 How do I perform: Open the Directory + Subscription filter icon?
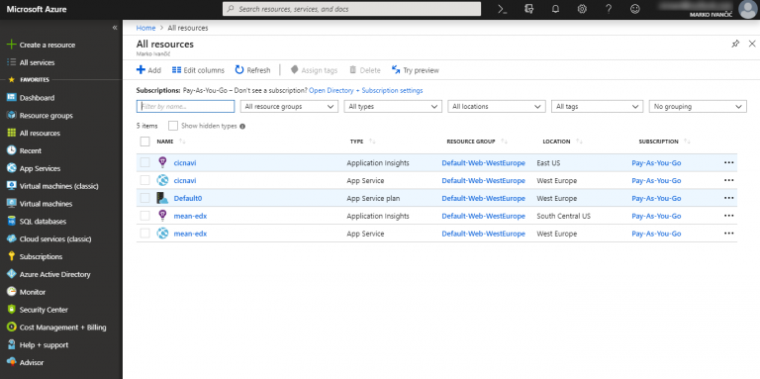click(x=529, y=9)
